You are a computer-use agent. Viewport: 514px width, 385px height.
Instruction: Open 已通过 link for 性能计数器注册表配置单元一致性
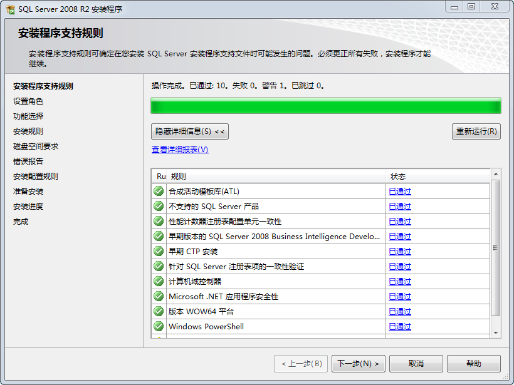click(x=399, y=222)
